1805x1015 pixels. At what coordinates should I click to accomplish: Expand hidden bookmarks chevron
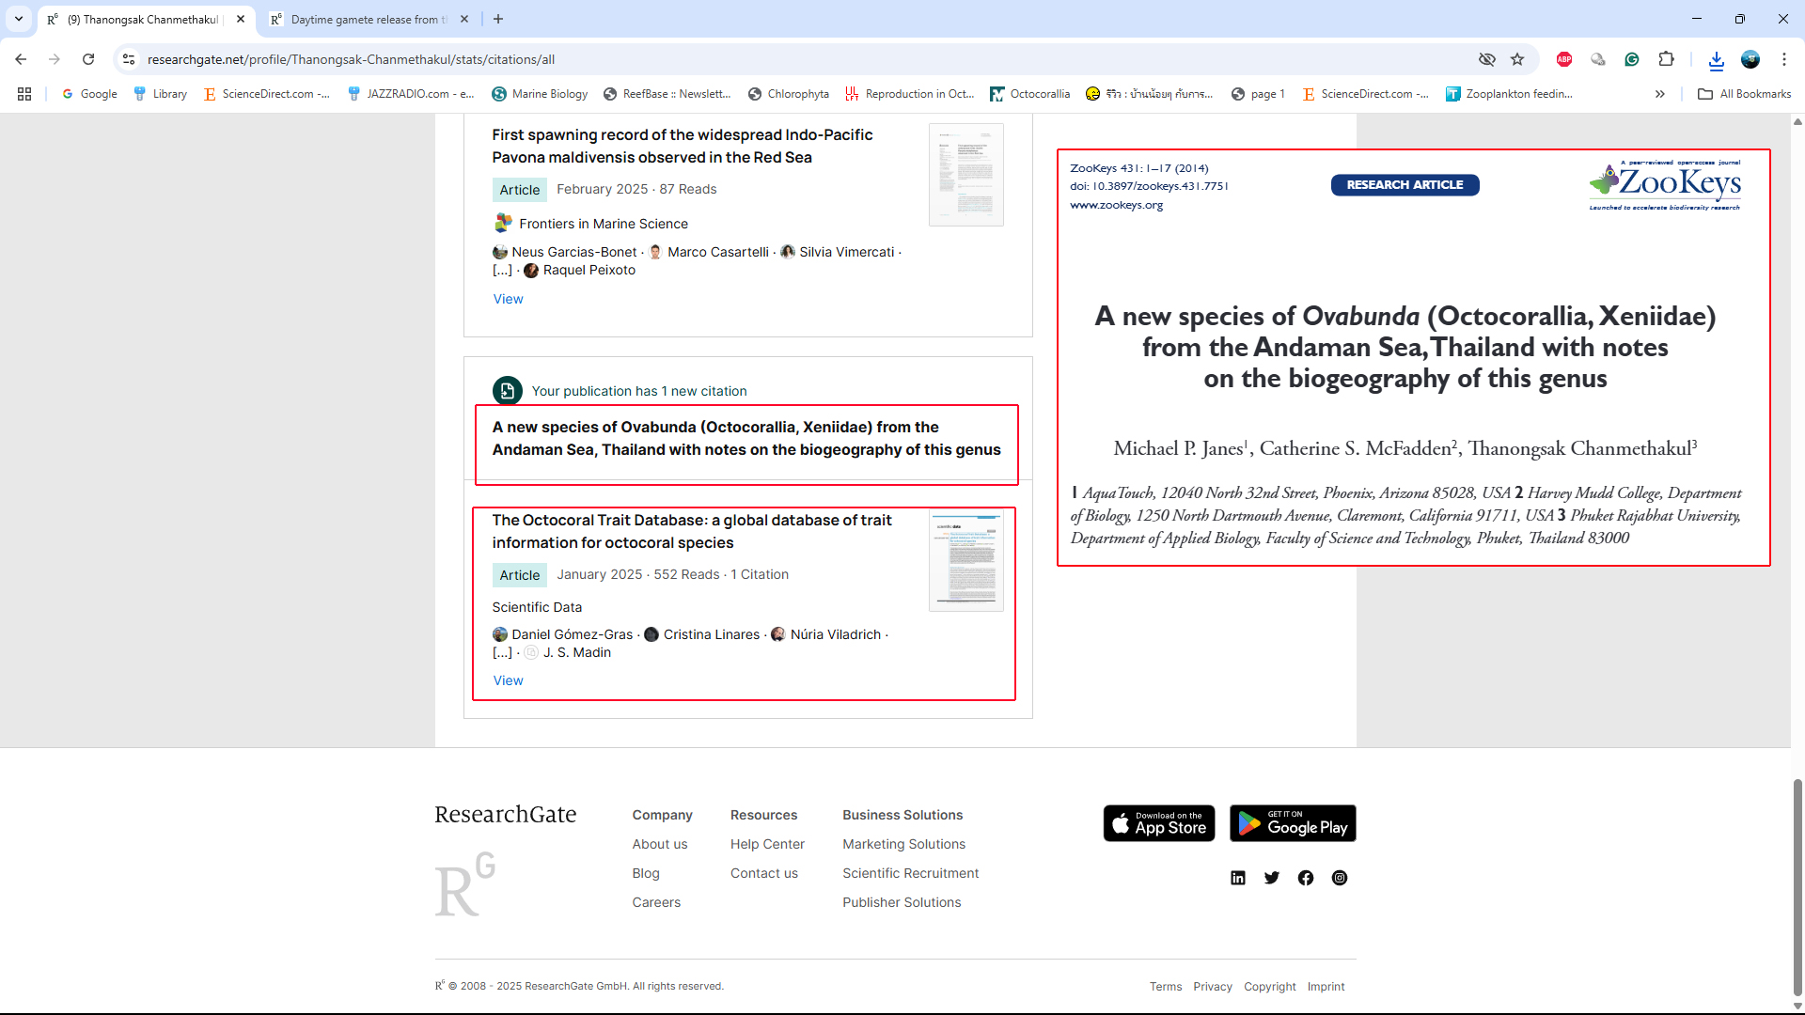[x=1659, y=94]
